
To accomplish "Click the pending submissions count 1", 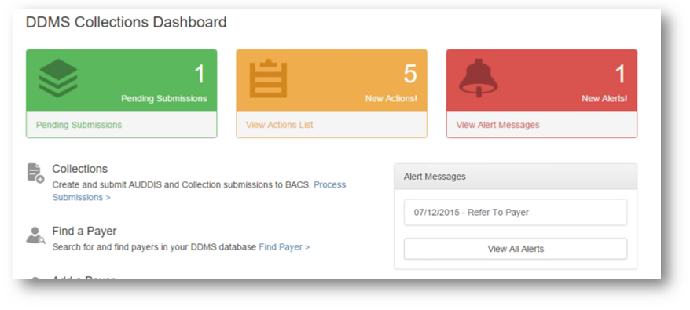I will [200, 74].
